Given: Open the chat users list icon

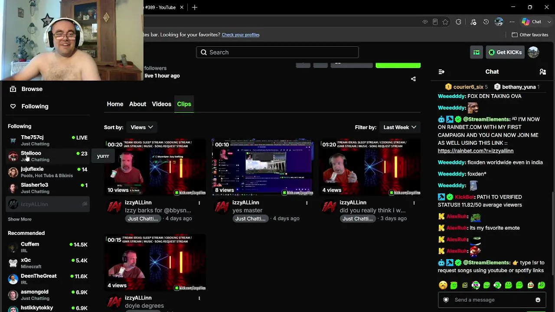Looking at the screenshot, I should [542, 71].
